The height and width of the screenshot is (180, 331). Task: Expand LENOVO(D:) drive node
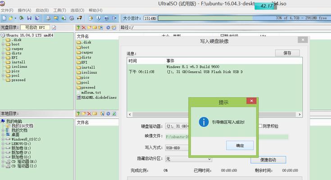pyautogui.click(x=3, y=144)
